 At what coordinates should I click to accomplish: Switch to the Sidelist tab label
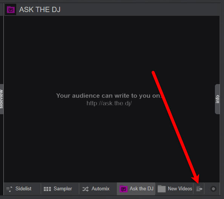(x=23, y=188)
